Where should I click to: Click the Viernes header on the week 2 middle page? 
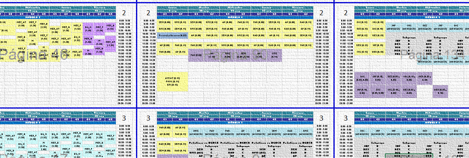tap(298, 8)
